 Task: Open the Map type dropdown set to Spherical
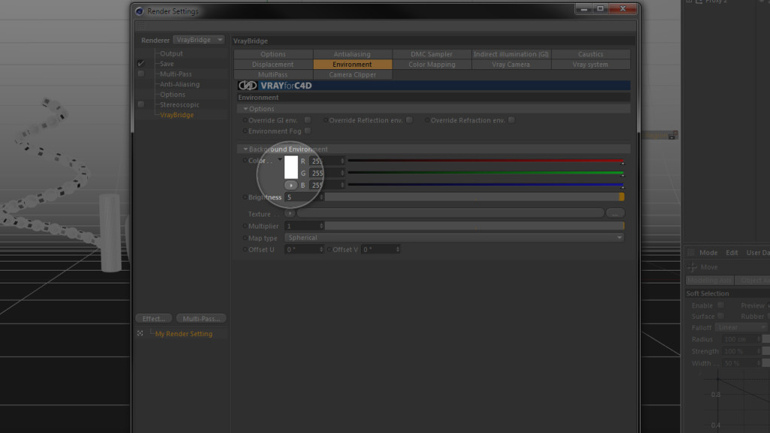454,238
